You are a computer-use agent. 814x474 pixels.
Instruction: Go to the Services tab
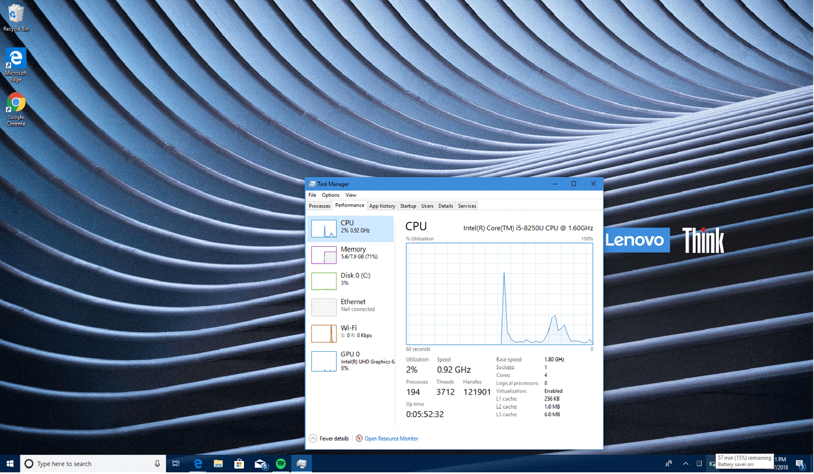coord(467,206)
